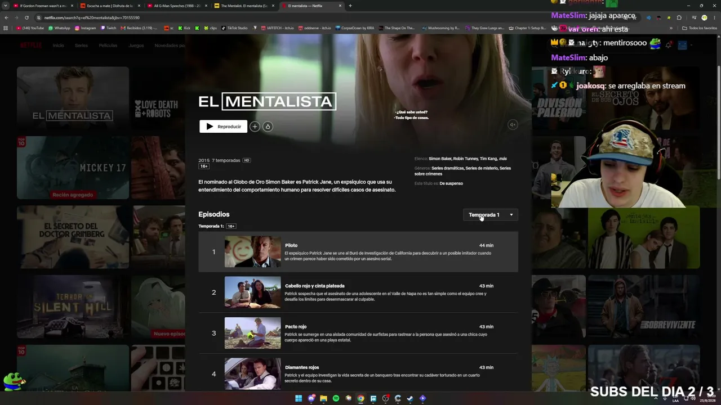Open the Mickey 17 title card

click(x=73, y=168)
